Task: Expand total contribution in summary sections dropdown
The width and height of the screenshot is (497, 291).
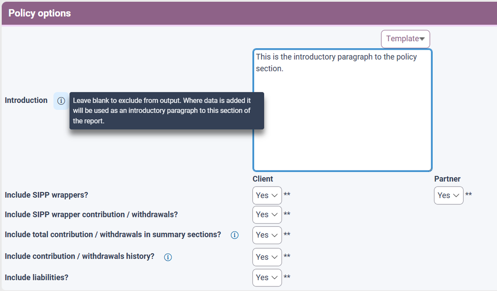Action: pyautogui.click(x=267, y=235)
